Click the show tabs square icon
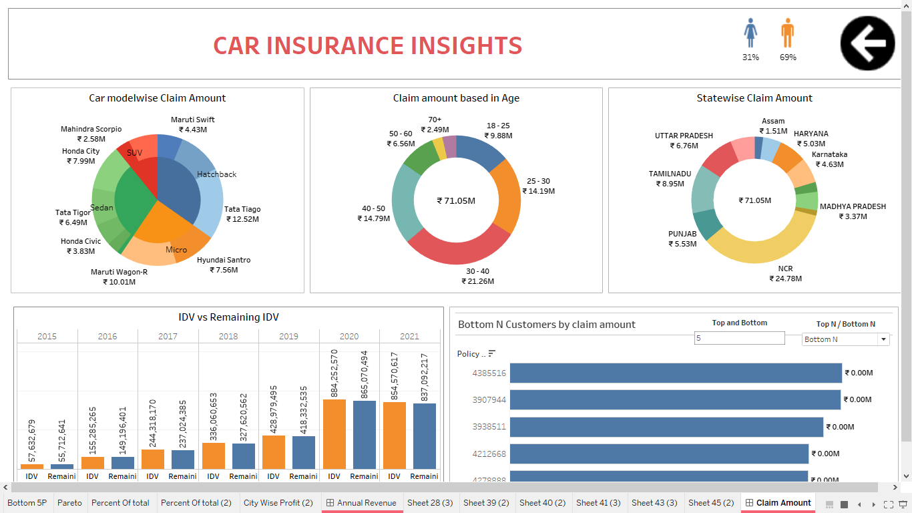Image resolution: width=912 pixels, height=513 pixels. (843, 503)
